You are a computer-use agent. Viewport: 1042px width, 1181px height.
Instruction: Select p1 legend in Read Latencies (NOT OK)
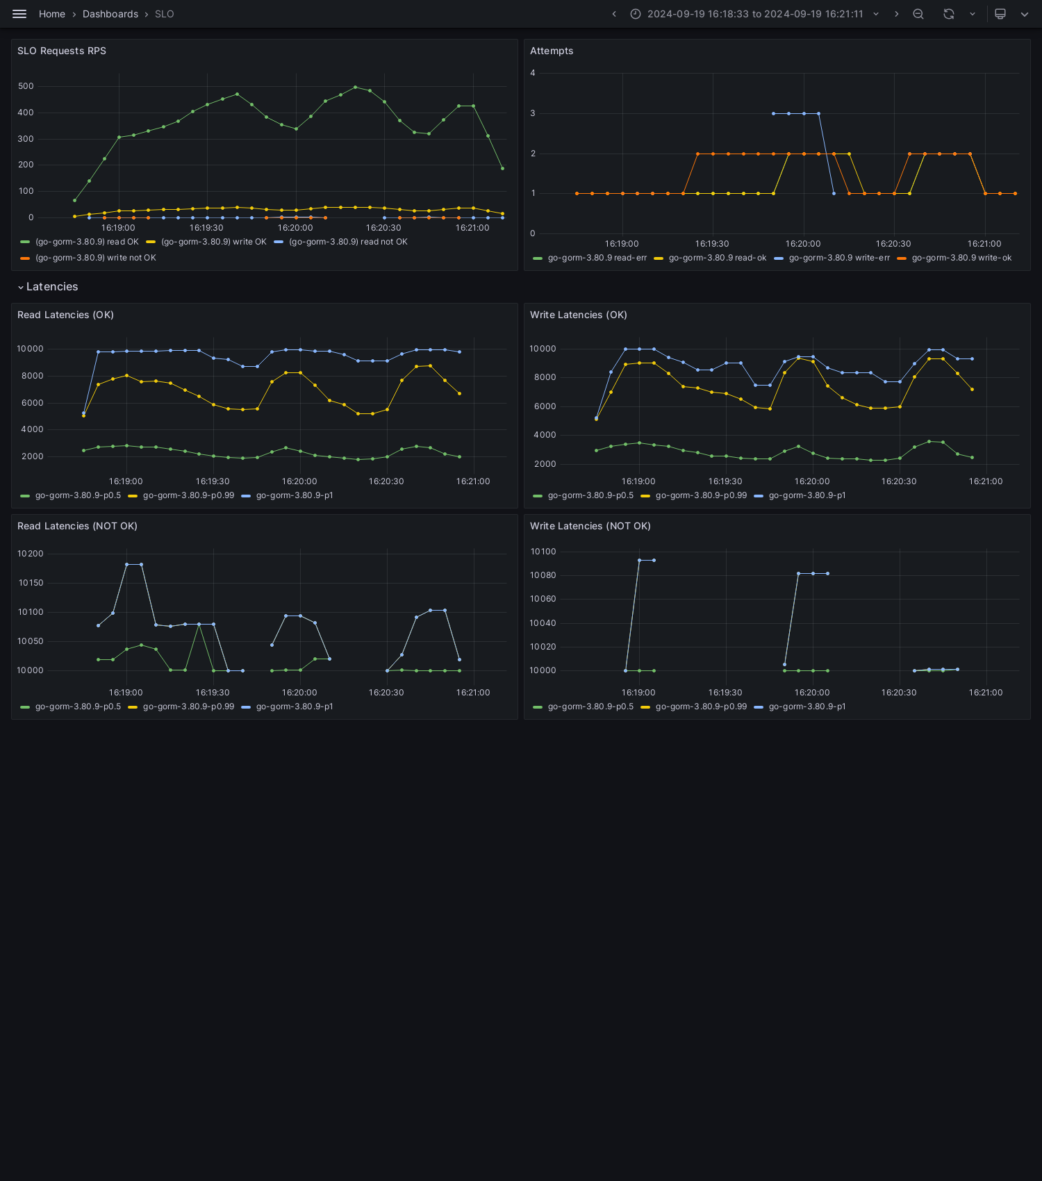pyautogui.click(x=295, y=707)
